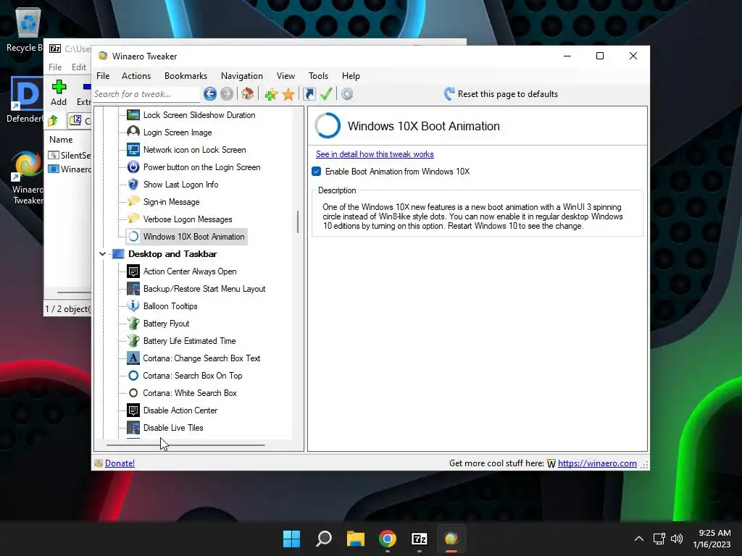
Task: Click the volume speaker tray icon
Action: point(678,539)
